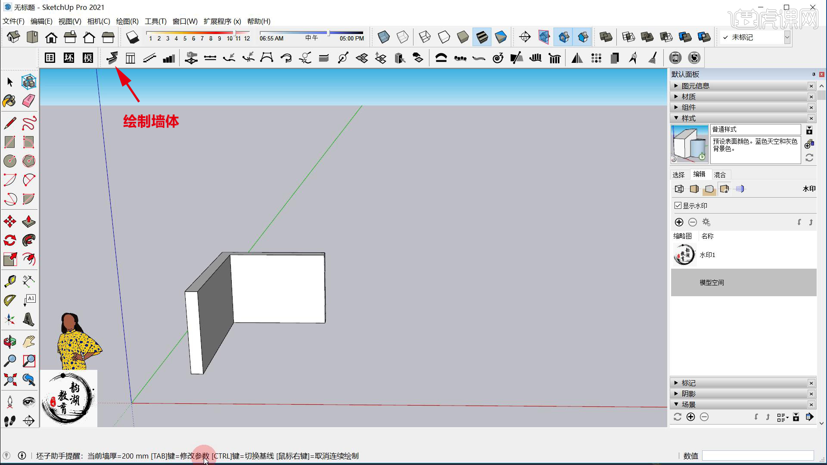Switch to the 混合 style tab
Image resolution: width=827 pixels, height=465 pixels.
tap(720, 174)
